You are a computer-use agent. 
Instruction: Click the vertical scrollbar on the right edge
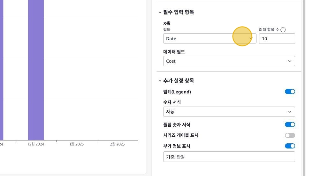(x=304, y=88)
